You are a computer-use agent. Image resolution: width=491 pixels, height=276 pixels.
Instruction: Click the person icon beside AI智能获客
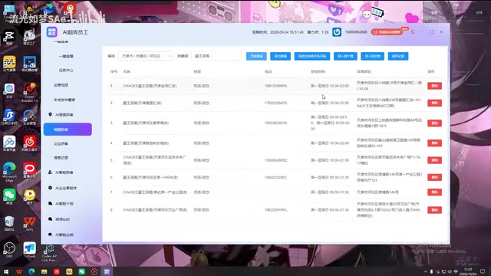(x=50, y=172)
